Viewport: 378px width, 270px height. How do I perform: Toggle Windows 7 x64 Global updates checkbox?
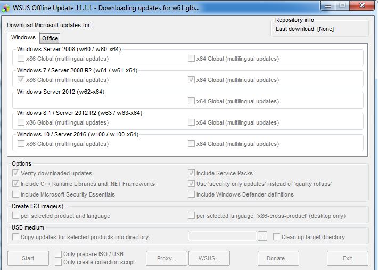(x=191, y=80)
